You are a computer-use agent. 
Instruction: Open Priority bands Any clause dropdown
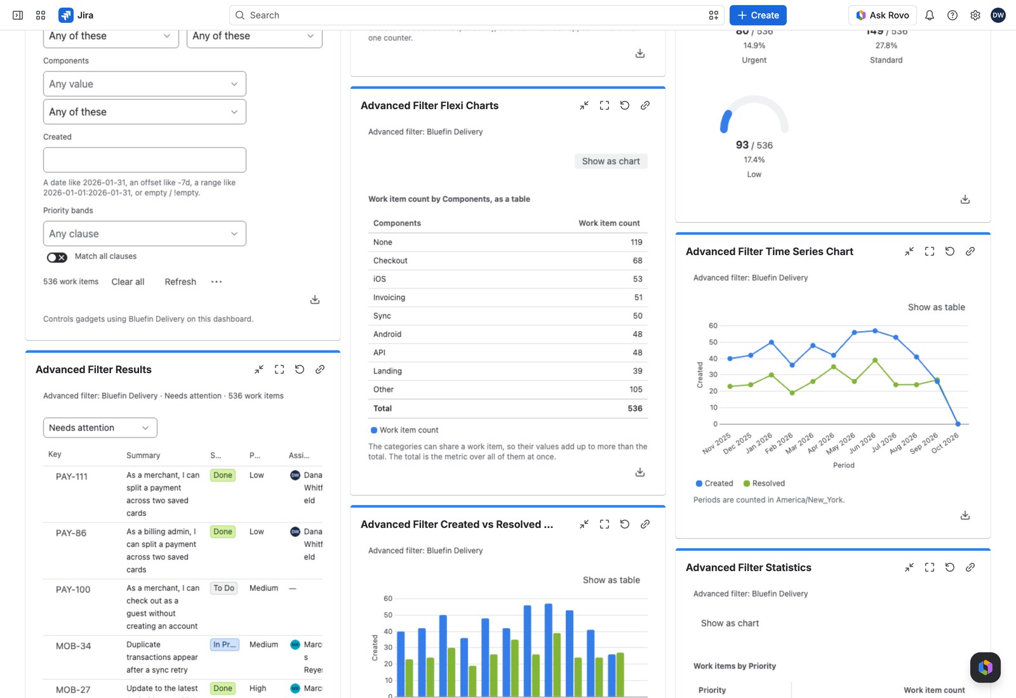pos(145,234)
